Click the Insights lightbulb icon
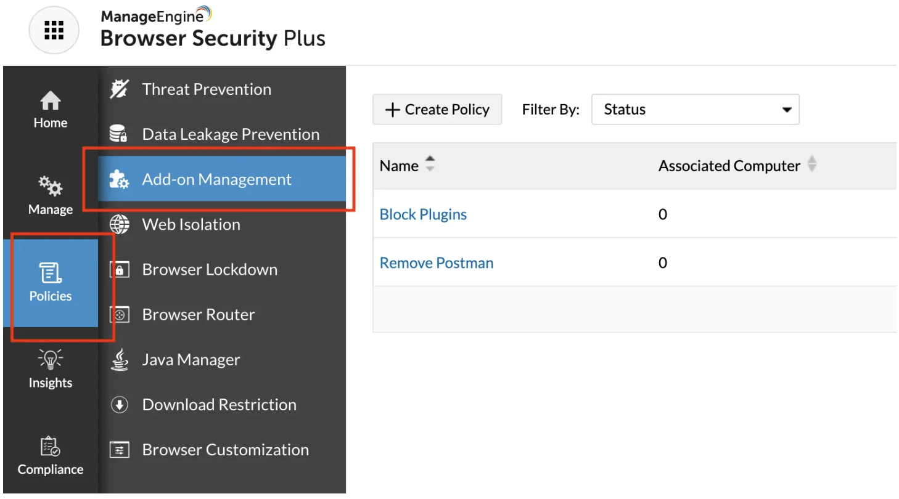 51,359
